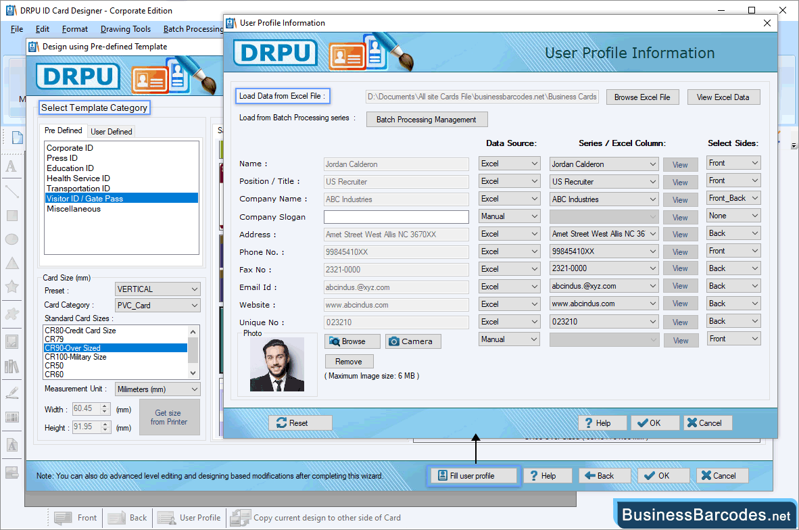The width and height of the screenshot is (799, 530).
Task: Open Data Source dropdown for Company Slogan
Action: tap(509, 216)
